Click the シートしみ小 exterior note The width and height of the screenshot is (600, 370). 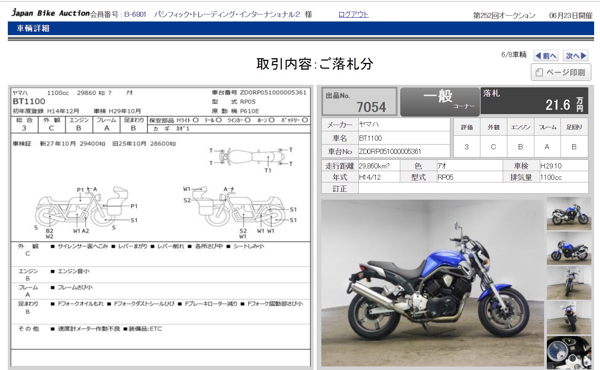tap(249, 246)
